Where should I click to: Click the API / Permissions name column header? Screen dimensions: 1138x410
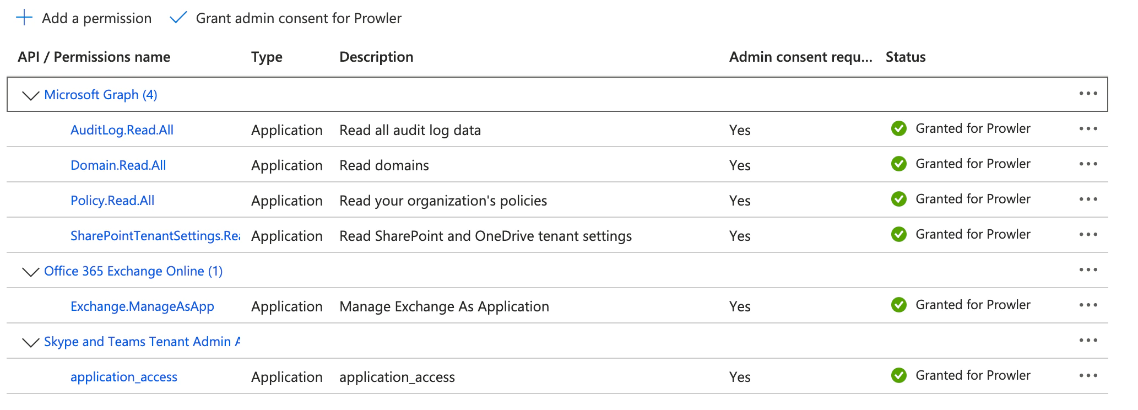(94, 57)
